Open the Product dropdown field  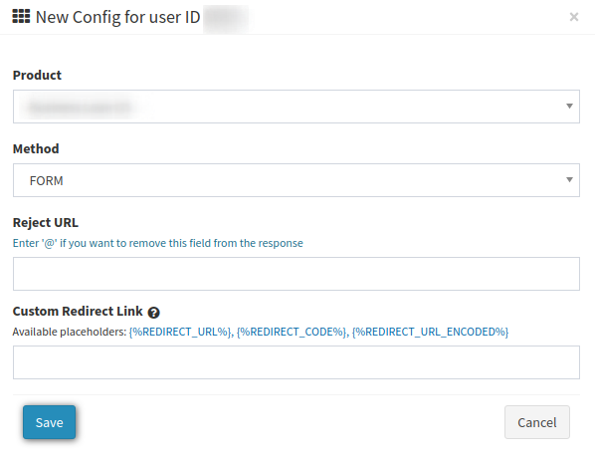297,107
